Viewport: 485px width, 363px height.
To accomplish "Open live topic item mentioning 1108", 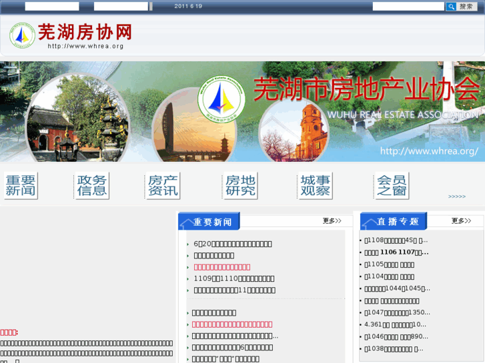I will click(x=396, y=240).
